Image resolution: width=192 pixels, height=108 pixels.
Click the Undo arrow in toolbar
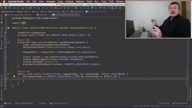click(14, 8)
